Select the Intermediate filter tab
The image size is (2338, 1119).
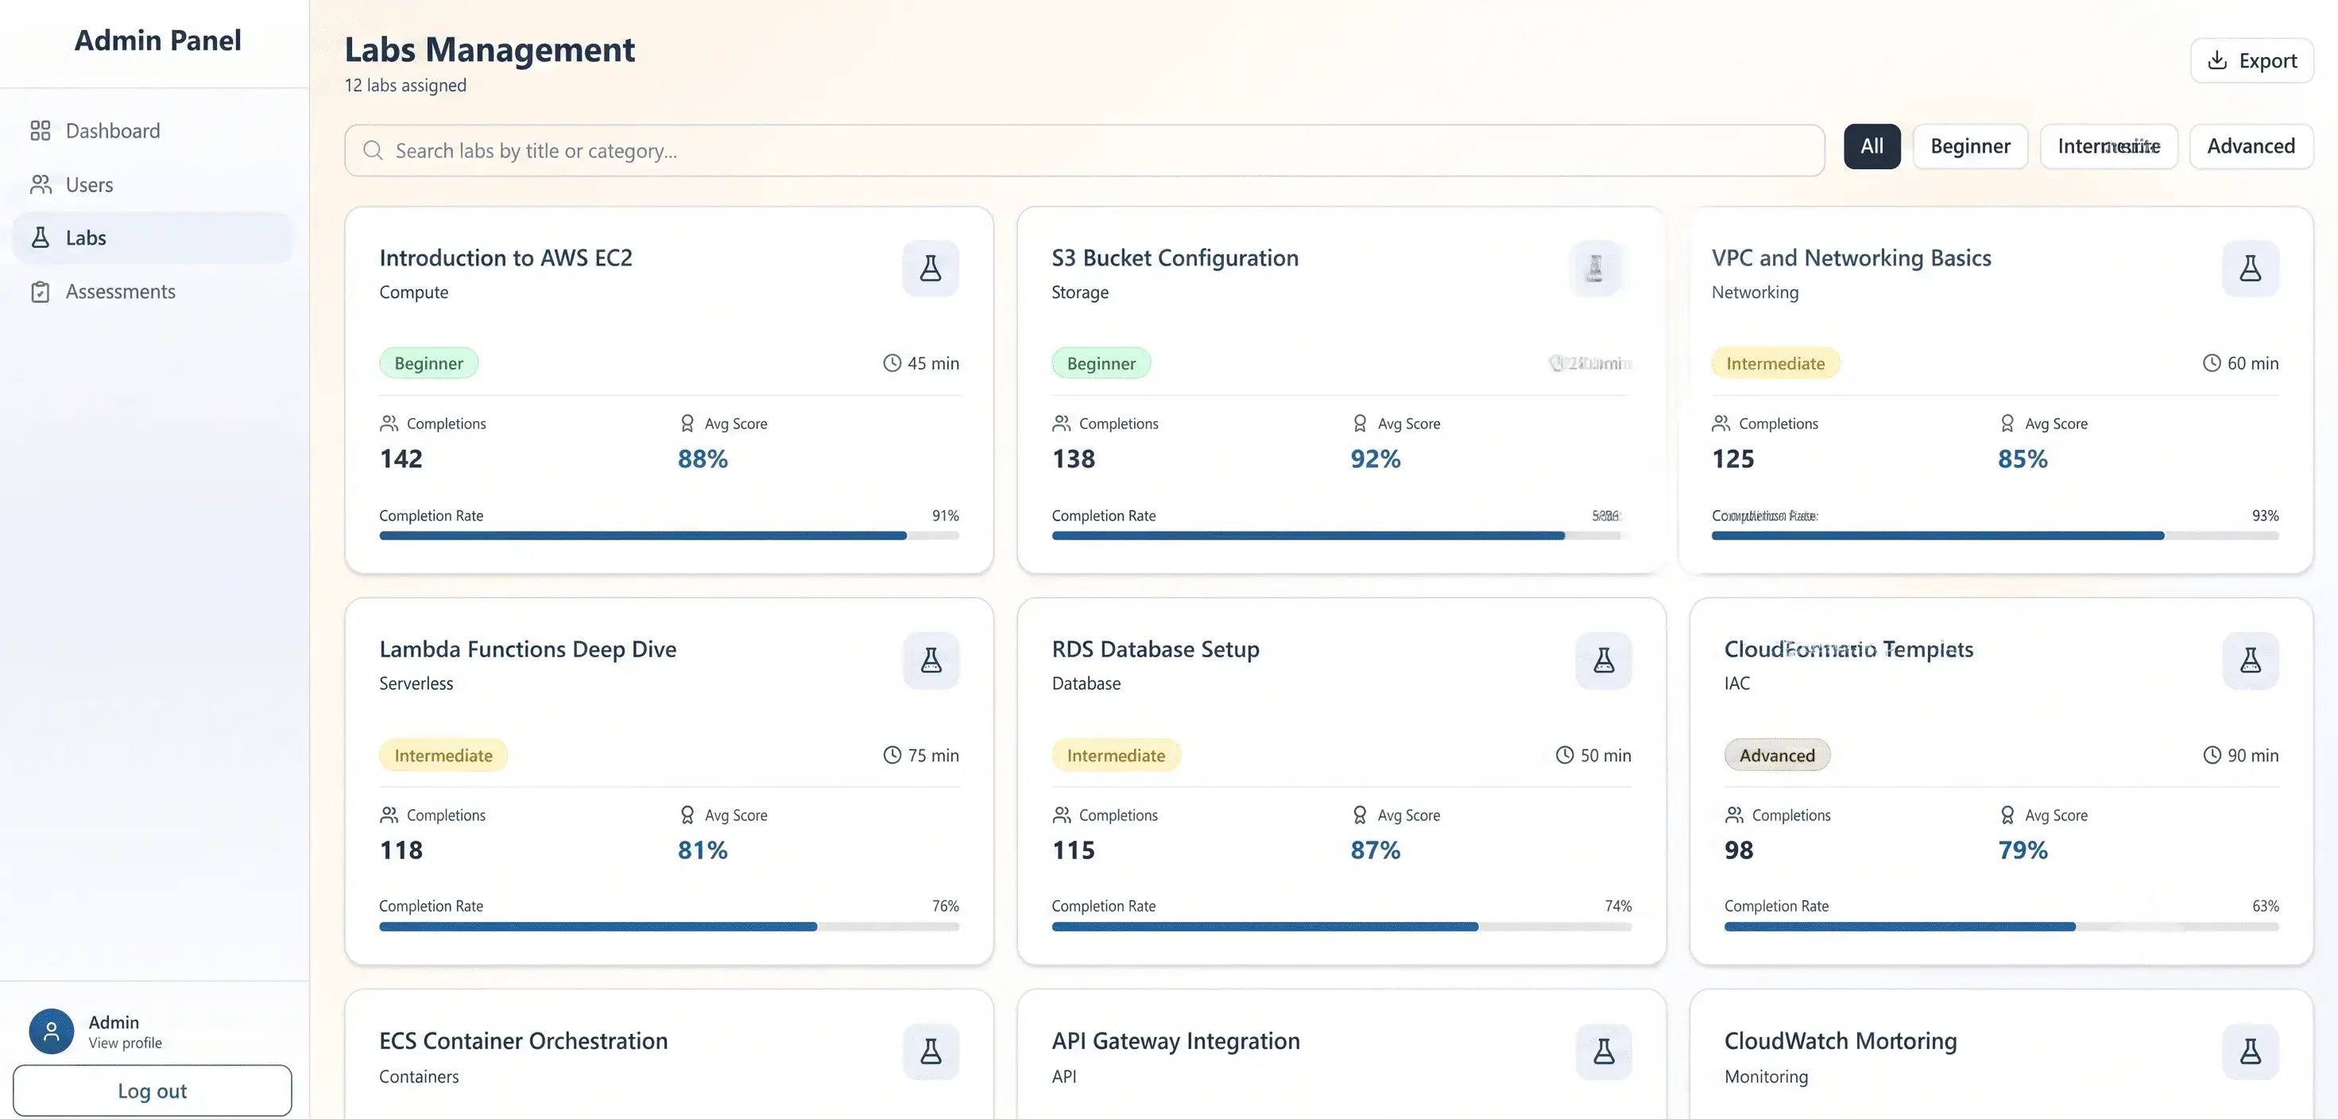(2108, 146)
